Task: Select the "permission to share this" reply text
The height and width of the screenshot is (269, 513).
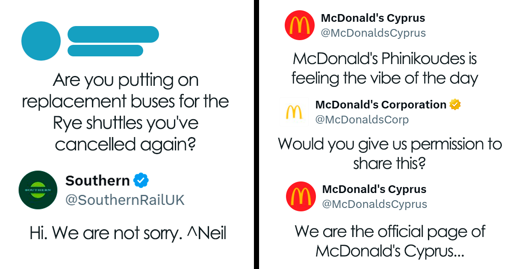Action: pyautogui.click(x=389, y=153)
